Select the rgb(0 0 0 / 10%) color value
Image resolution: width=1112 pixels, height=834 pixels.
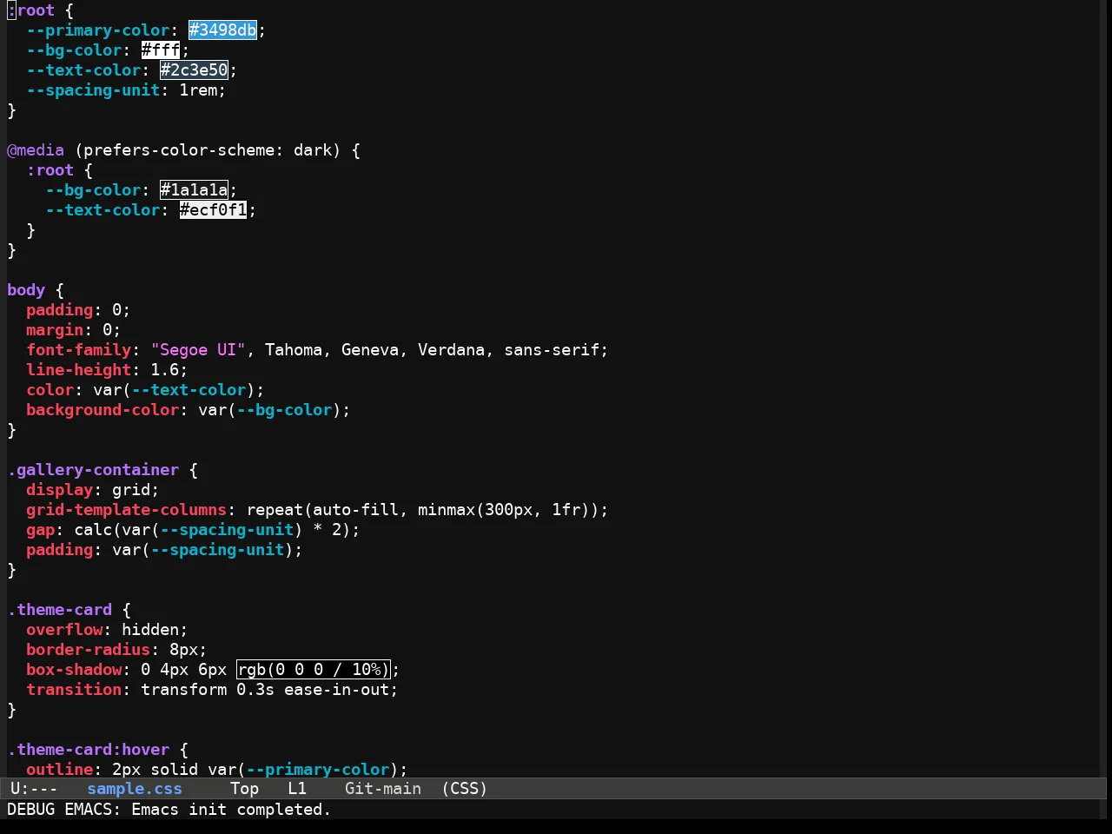click(x=313, y=670)
